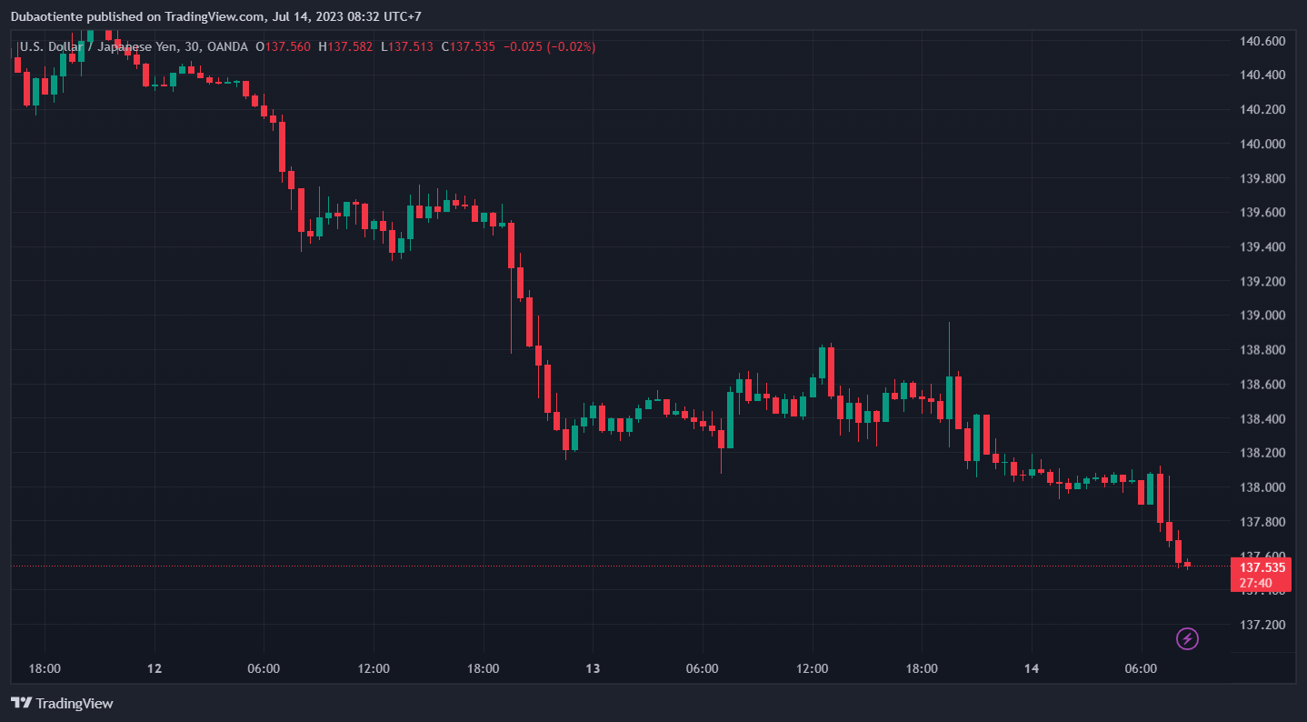Click date marker 14 on time axis
1307x722 pixels.
click(1031, 668)
